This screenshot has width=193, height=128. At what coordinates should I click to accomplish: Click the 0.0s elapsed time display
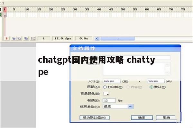coord(84,38)
